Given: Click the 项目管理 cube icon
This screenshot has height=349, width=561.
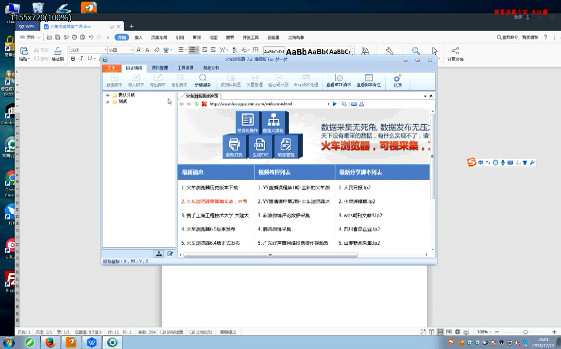Looking at the screenshot, I should (x=286, y=146).
